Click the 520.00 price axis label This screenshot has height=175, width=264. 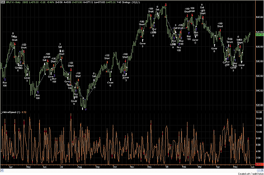259,105
